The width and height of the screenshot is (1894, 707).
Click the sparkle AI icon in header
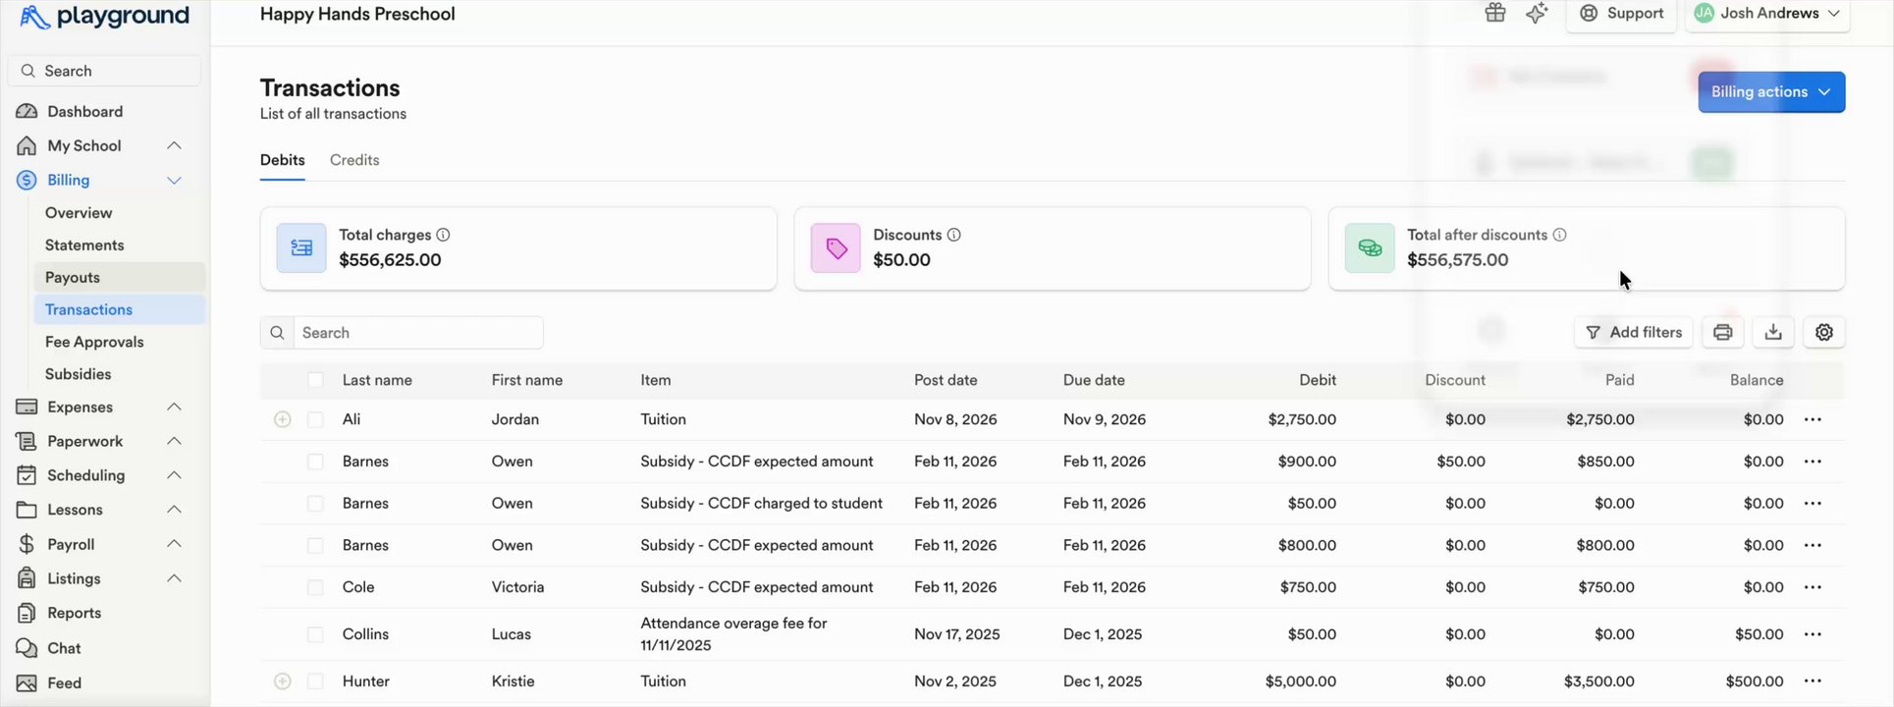[1538, 13]
